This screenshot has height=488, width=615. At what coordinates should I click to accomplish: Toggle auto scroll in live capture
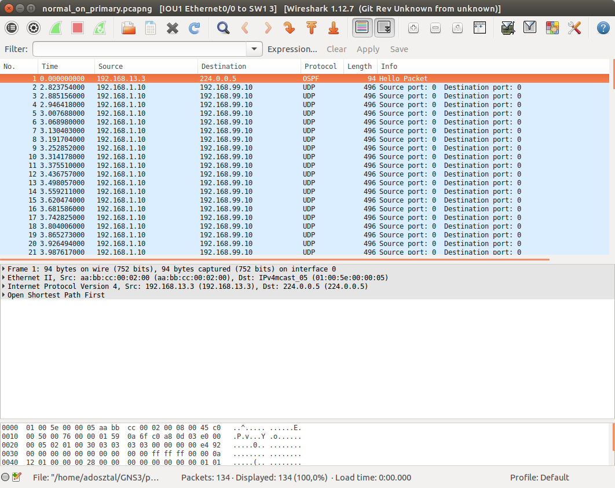(385, 28)
